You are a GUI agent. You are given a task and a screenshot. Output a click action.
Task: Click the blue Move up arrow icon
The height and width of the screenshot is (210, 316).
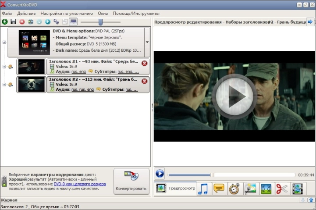[x=48, y=21]
